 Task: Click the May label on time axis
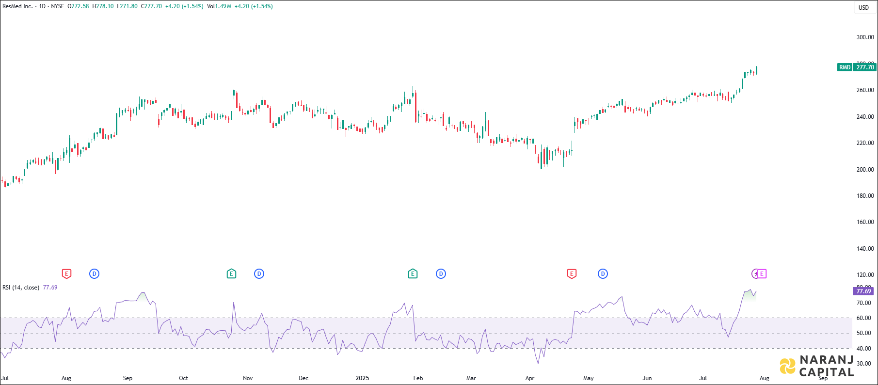[x=589, y=378]
